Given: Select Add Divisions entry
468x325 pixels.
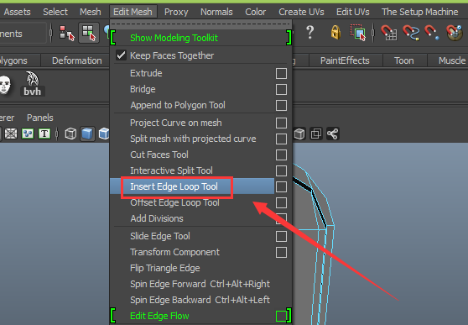Looking at the screenshot, I should [157, 218].
